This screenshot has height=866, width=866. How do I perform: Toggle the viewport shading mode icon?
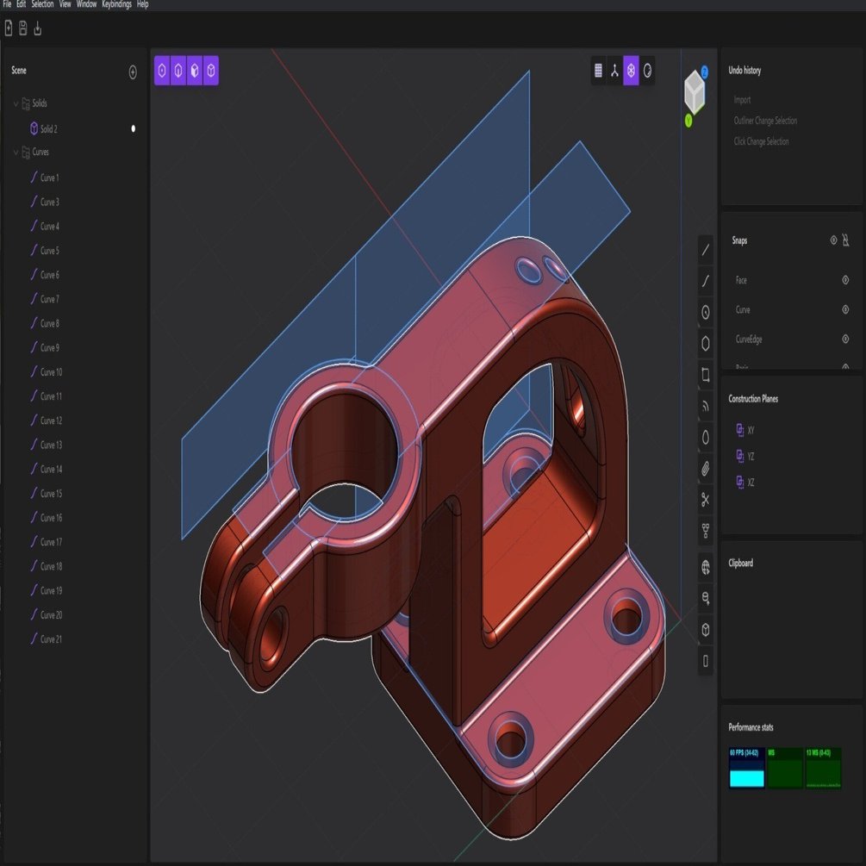point(647,70)
